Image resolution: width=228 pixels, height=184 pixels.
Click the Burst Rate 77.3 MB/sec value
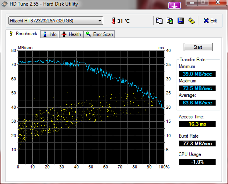click(x=197, y=144)
